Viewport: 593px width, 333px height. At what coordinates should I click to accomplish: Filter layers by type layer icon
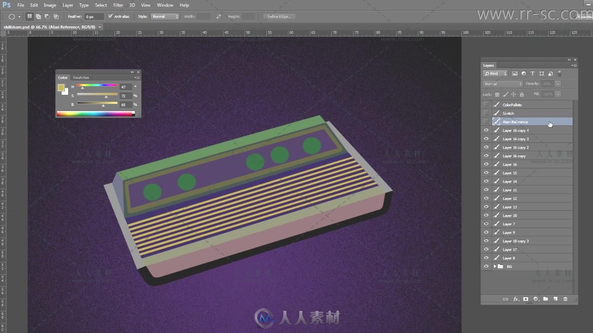[532, 74]
